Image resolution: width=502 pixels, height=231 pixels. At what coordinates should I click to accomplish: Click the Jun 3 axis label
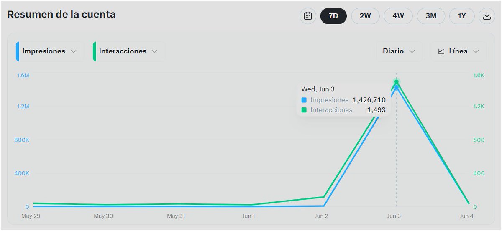coord(394,216)
